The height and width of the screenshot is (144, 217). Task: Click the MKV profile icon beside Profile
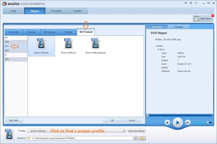click(9, 134)
